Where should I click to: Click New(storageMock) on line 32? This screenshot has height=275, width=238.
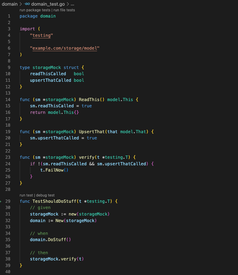coord(59,221)
